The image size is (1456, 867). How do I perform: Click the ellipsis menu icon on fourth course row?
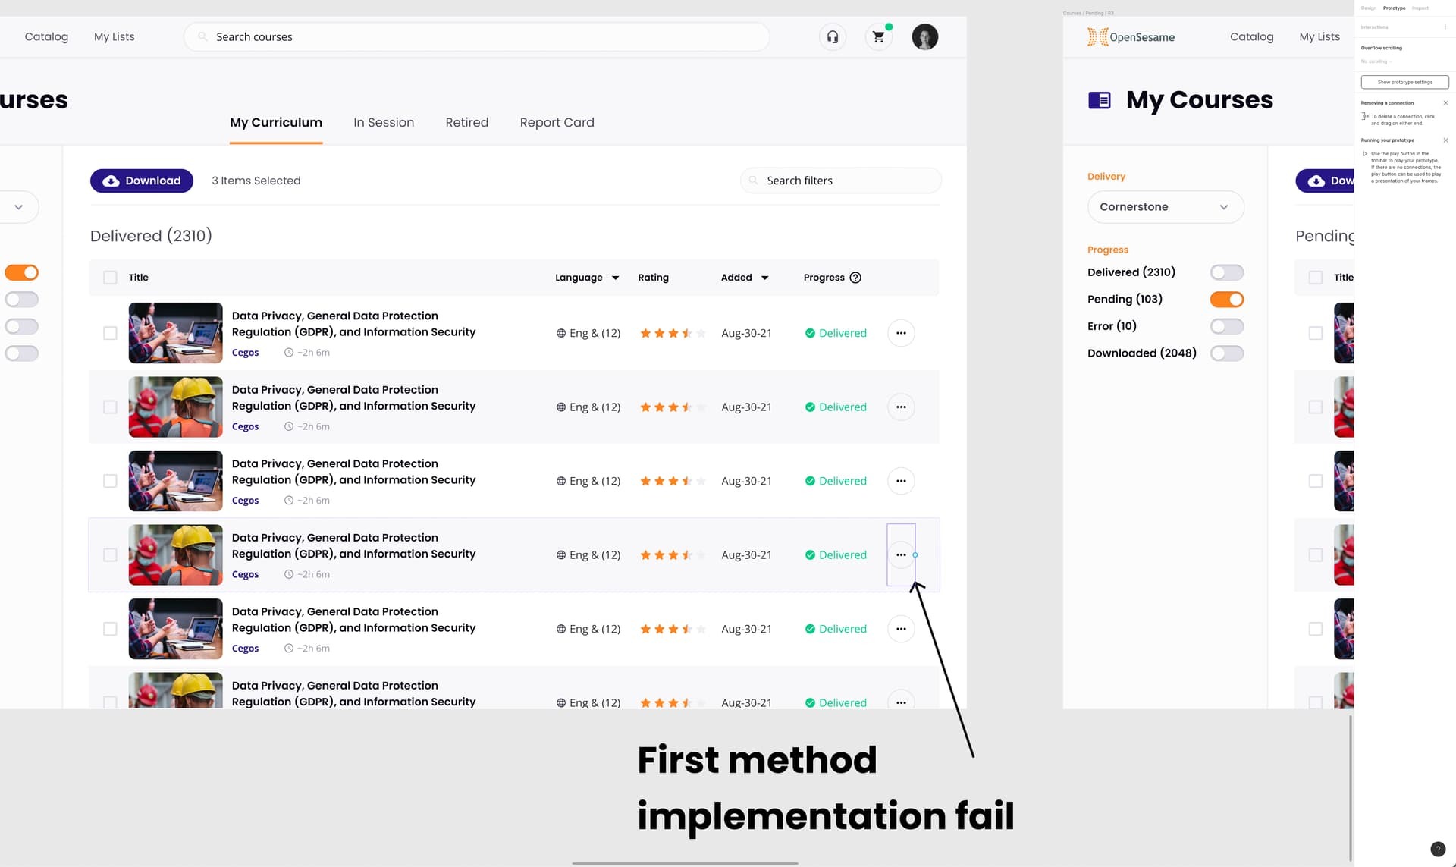point(899,555)
